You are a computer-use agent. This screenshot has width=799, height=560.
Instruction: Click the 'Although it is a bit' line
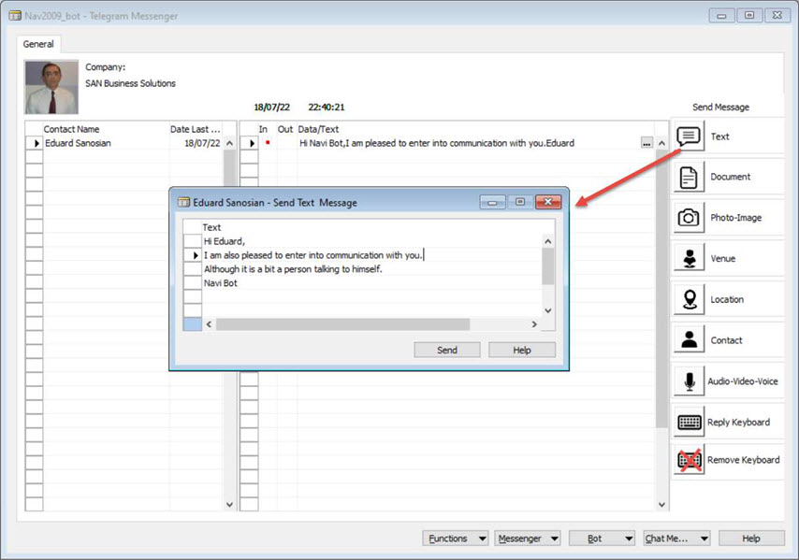pyautogui.click(x=293, y=269)
